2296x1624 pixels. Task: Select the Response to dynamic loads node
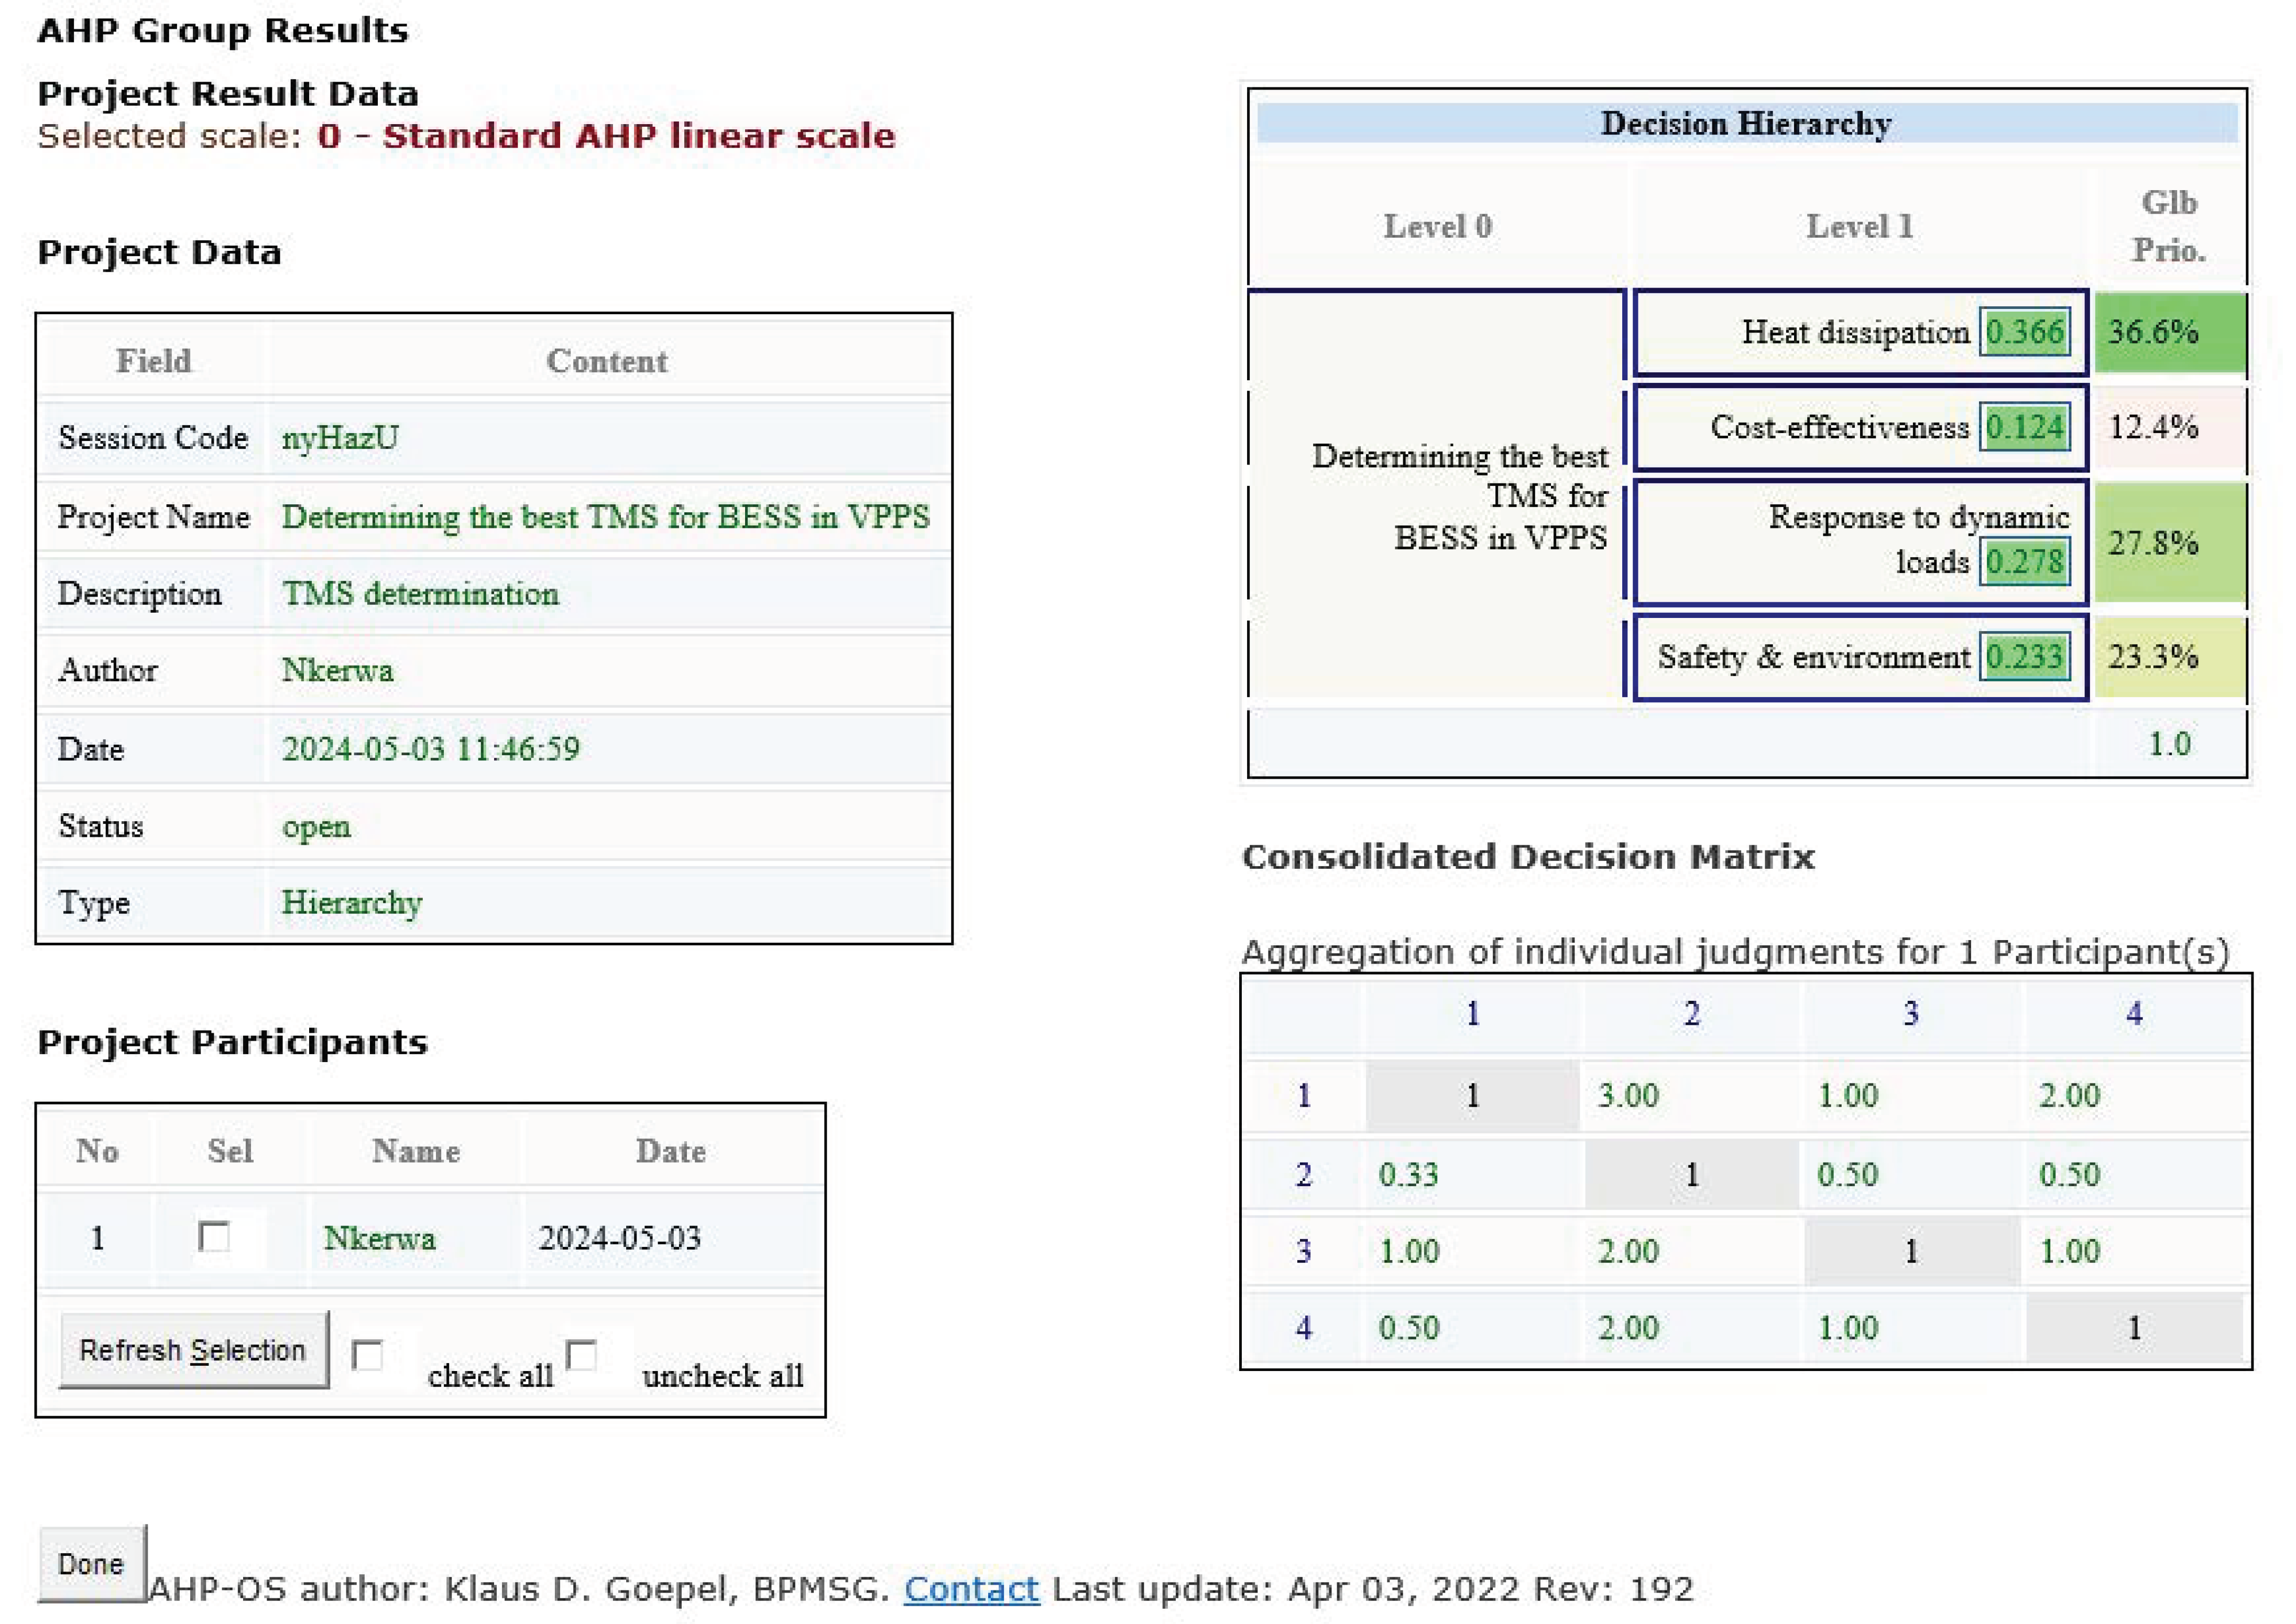(x=1859, y=541)
